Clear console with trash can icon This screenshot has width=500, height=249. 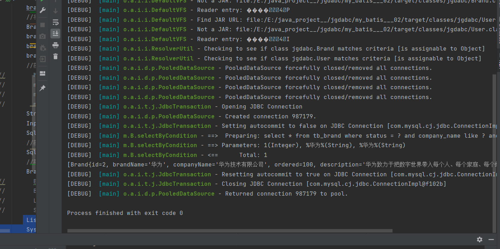click(56, 56)
